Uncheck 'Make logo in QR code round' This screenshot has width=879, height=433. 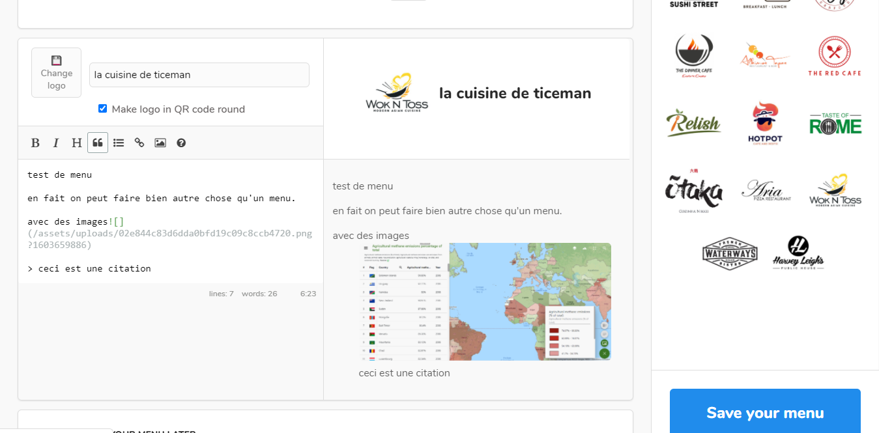pyautogui.click(x=102, y=109)
